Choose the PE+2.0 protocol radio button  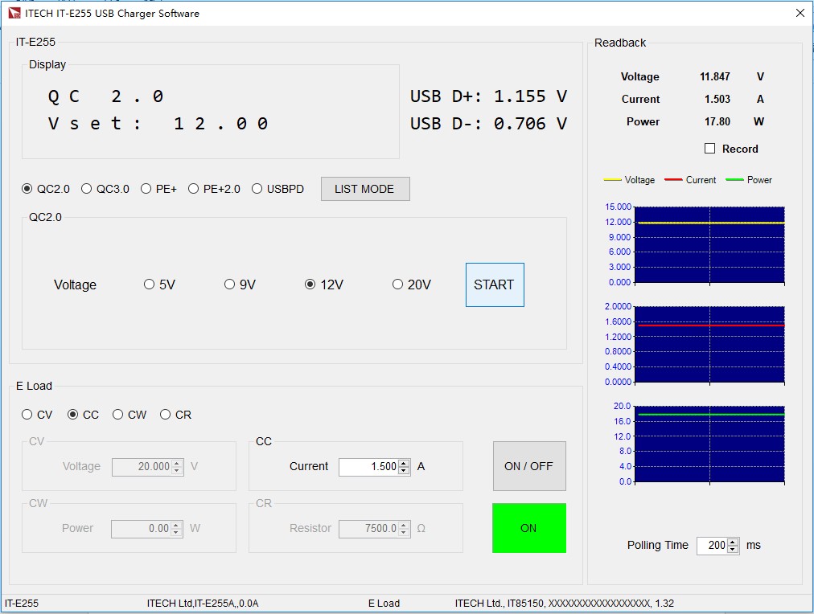tap(194, 189)
